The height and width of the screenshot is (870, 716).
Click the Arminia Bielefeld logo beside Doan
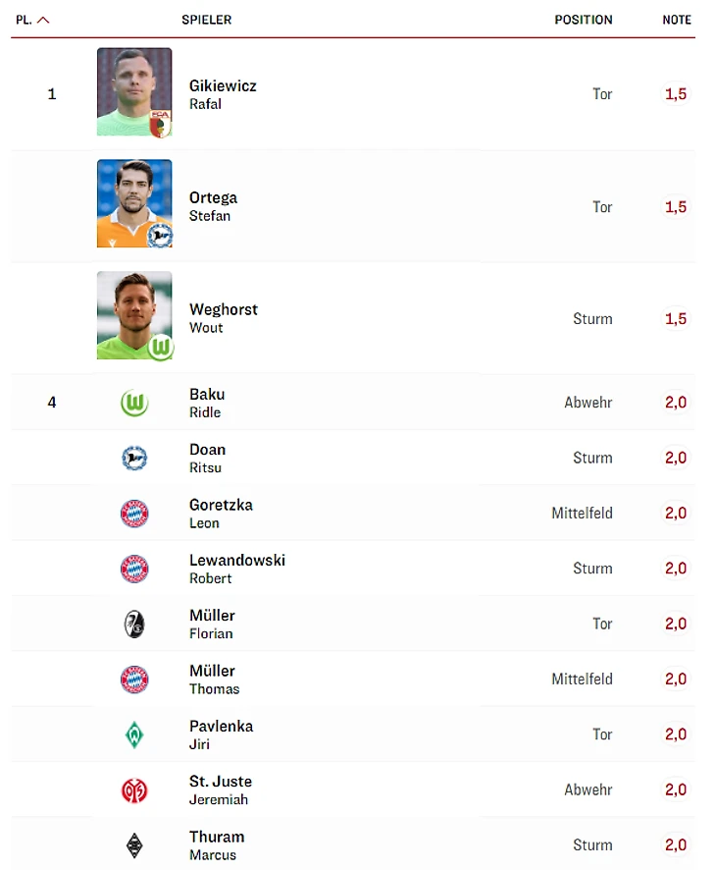[134, 458]
